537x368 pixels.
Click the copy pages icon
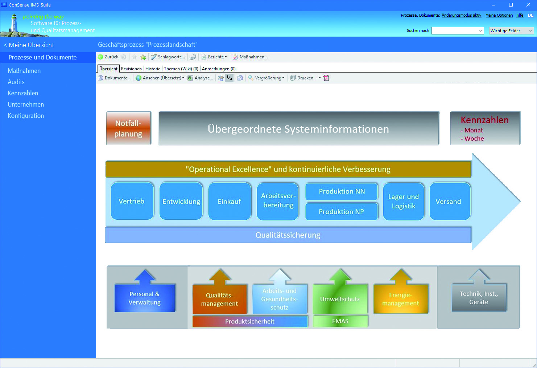click(x=240, y=78)
